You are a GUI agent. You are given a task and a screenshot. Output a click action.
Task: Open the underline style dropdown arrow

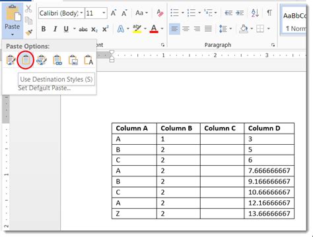75,29
